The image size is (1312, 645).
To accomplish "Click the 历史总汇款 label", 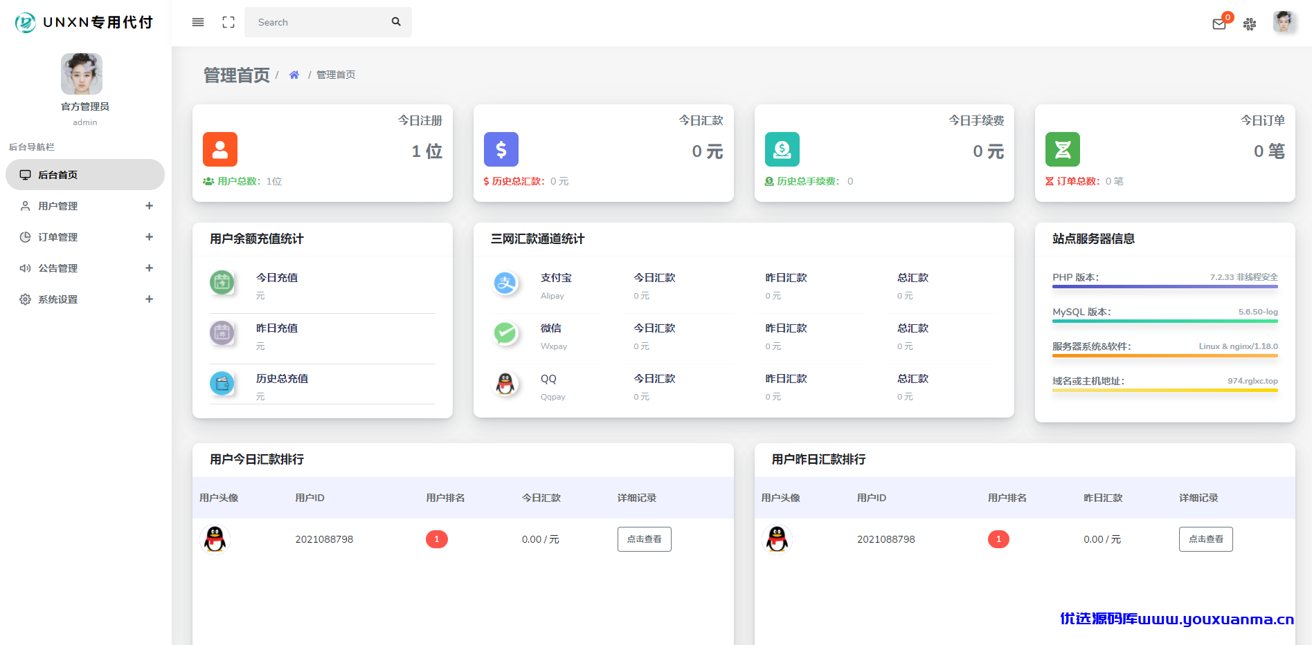I will click(x=519, y=181).
